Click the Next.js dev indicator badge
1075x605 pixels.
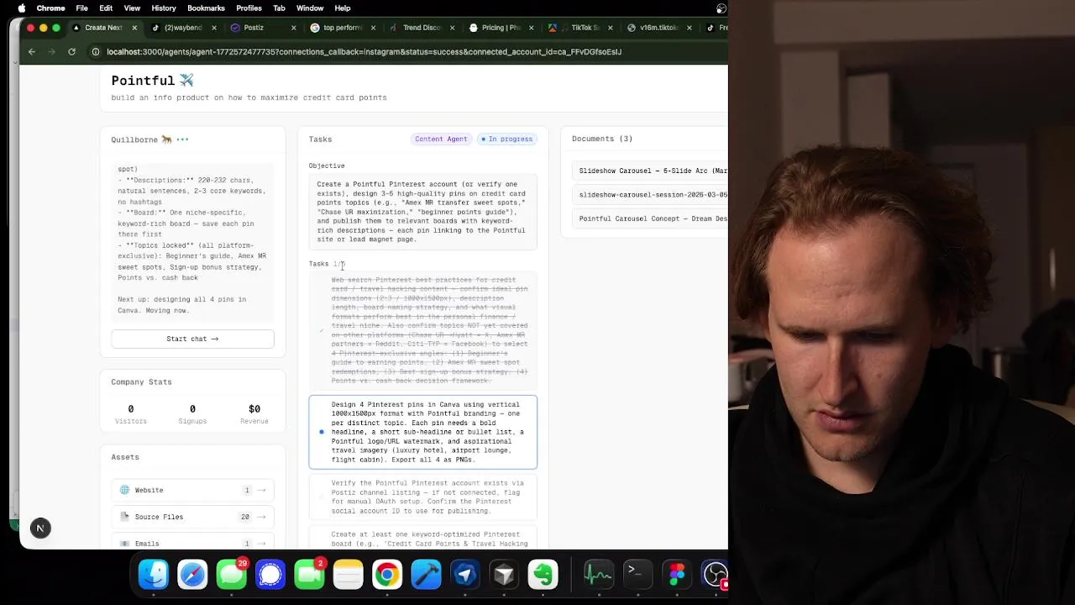point(39,528)
